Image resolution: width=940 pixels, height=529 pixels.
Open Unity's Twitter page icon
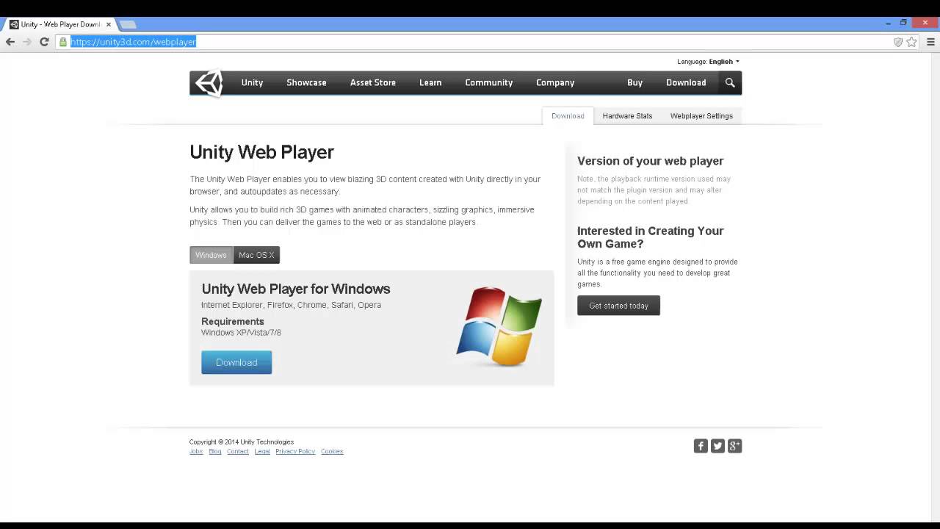tap(717, 446)
